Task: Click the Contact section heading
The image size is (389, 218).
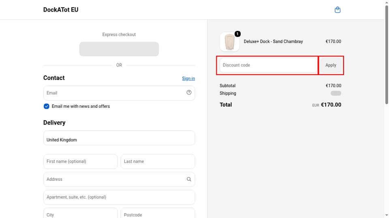Action: 54,78
